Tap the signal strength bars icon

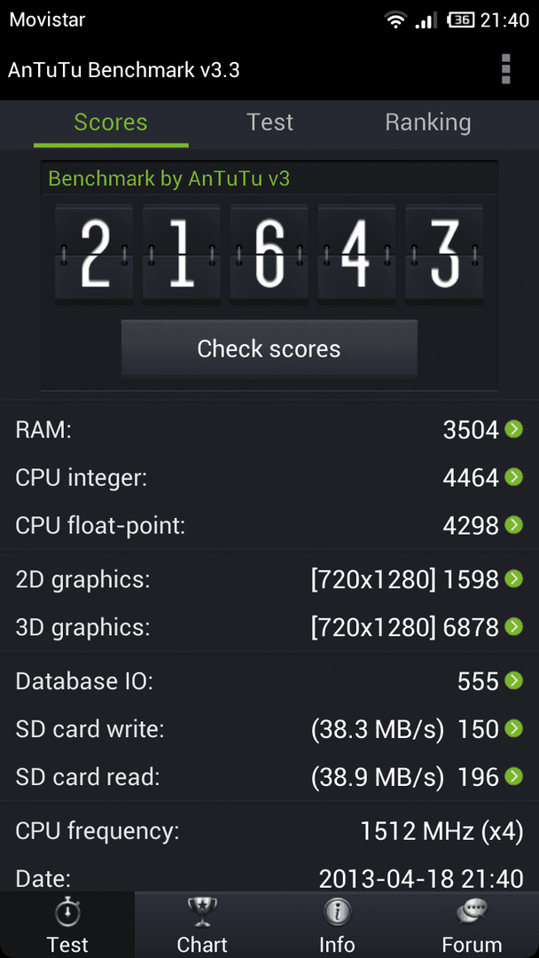tap(426, 20)
